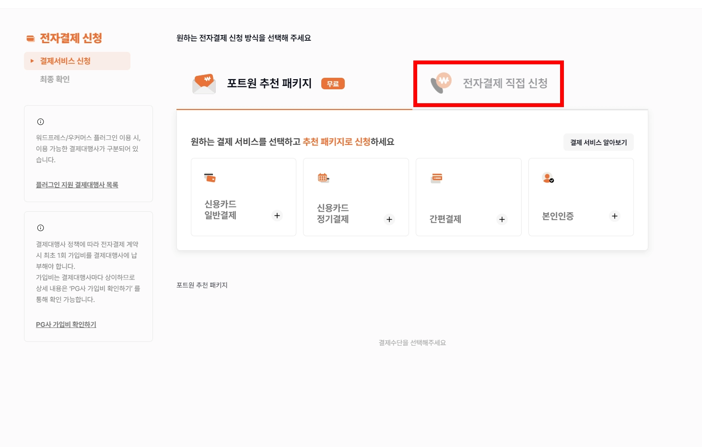This screenshot has height=447, width=702.
Task: Click the envelope icon beside 포트원 추천 패키지
Action: click(204, 84)
